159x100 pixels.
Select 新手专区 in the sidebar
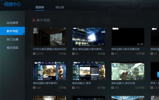click(12, 31)
